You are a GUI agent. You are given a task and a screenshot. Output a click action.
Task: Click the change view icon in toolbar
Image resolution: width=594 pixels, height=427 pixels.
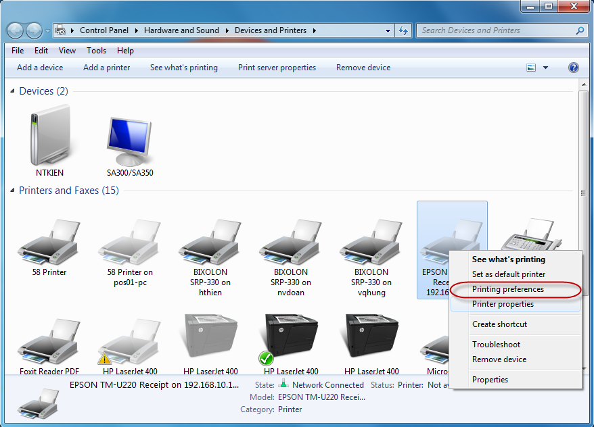(531, 68)
